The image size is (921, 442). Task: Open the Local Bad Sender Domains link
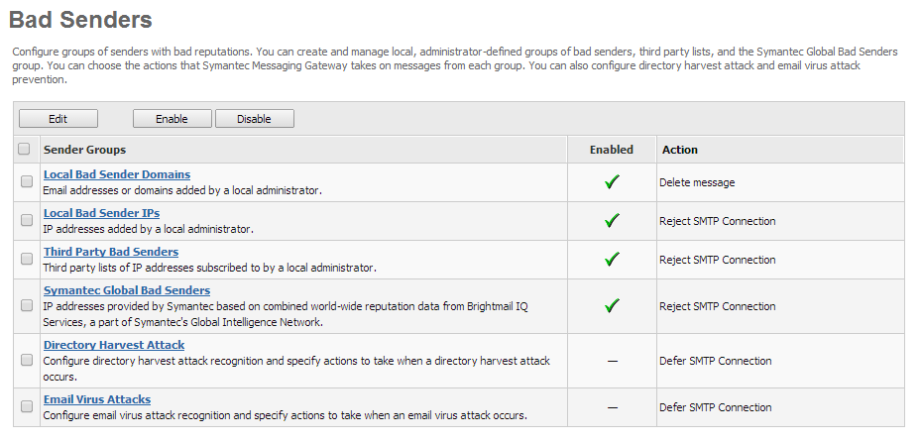[117, 174]
